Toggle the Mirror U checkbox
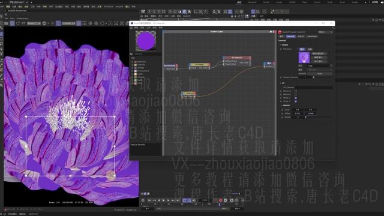This screenshot has height=216, width=384. click(296, 91)
